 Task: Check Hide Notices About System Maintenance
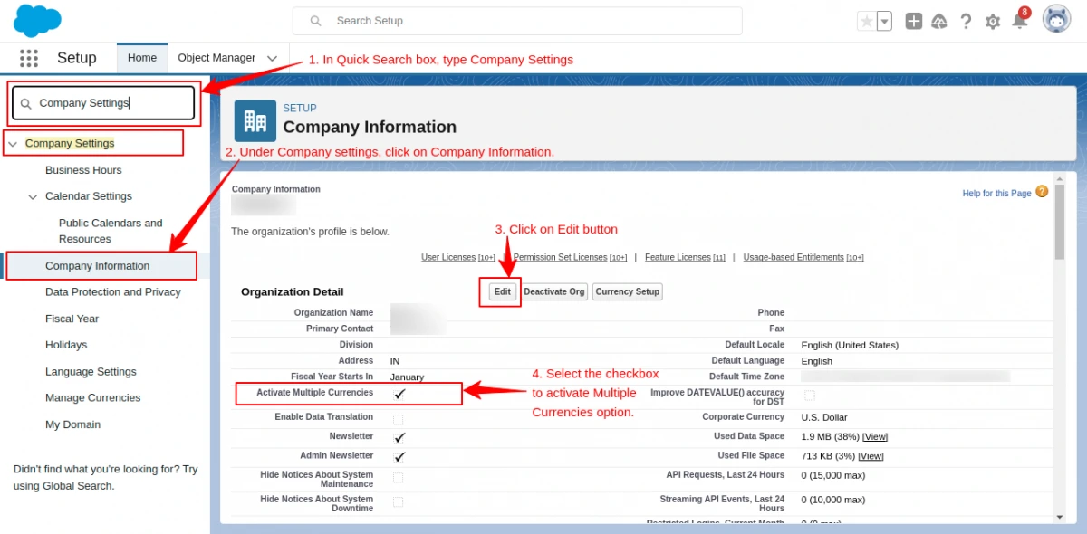click(x=397, y=477)
